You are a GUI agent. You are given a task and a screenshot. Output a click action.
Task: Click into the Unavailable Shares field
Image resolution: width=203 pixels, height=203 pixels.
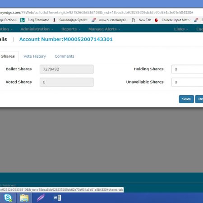[x=187, y=82]
